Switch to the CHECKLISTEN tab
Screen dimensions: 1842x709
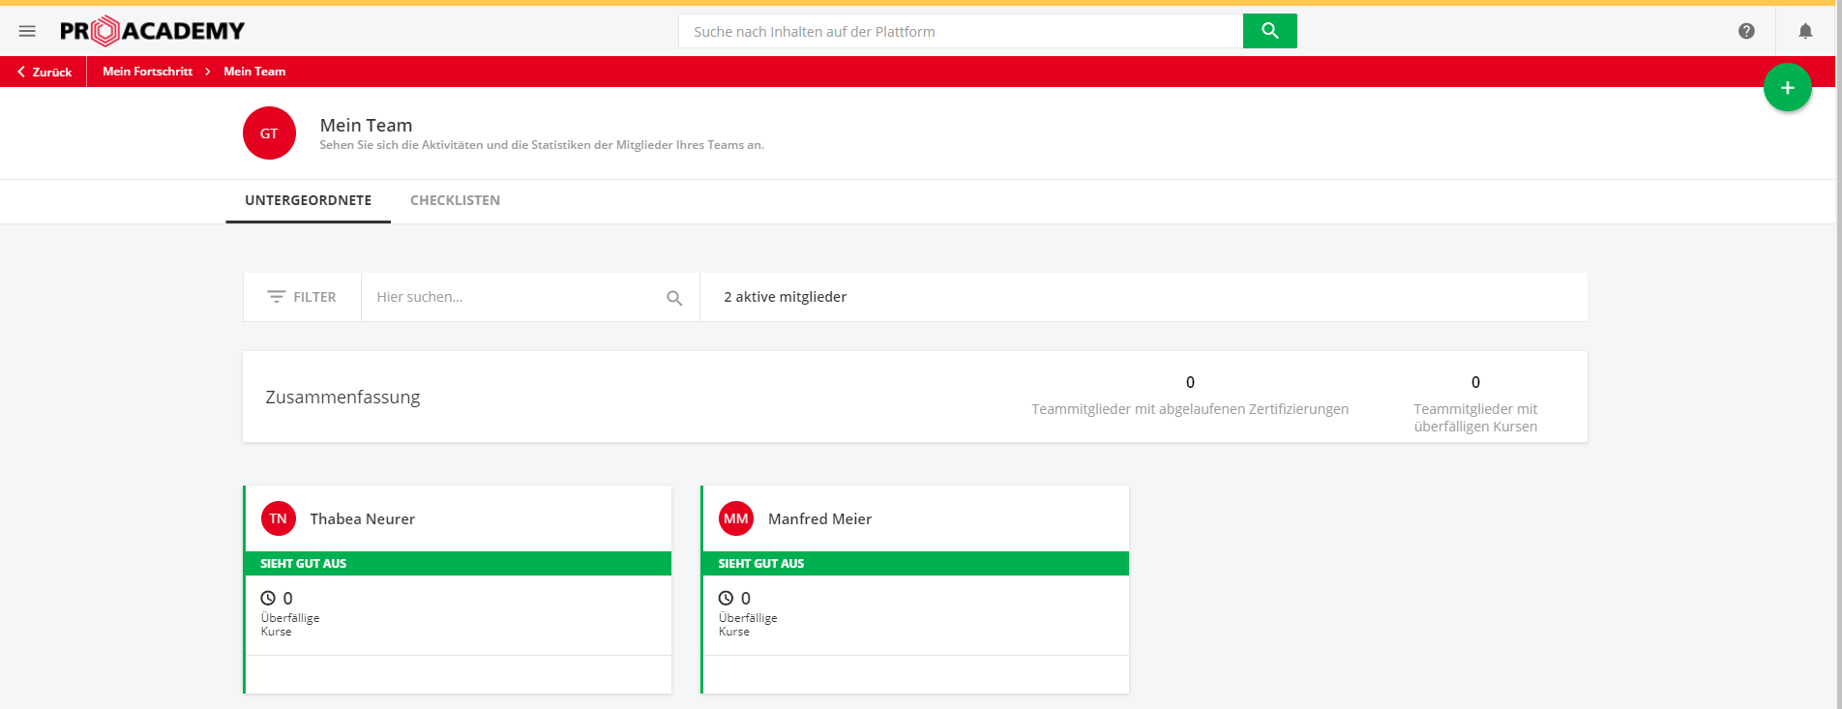click(455, 200)
